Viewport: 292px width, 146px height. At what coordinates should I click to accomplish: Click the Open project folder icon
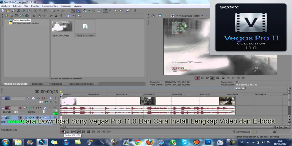(8, 11)
